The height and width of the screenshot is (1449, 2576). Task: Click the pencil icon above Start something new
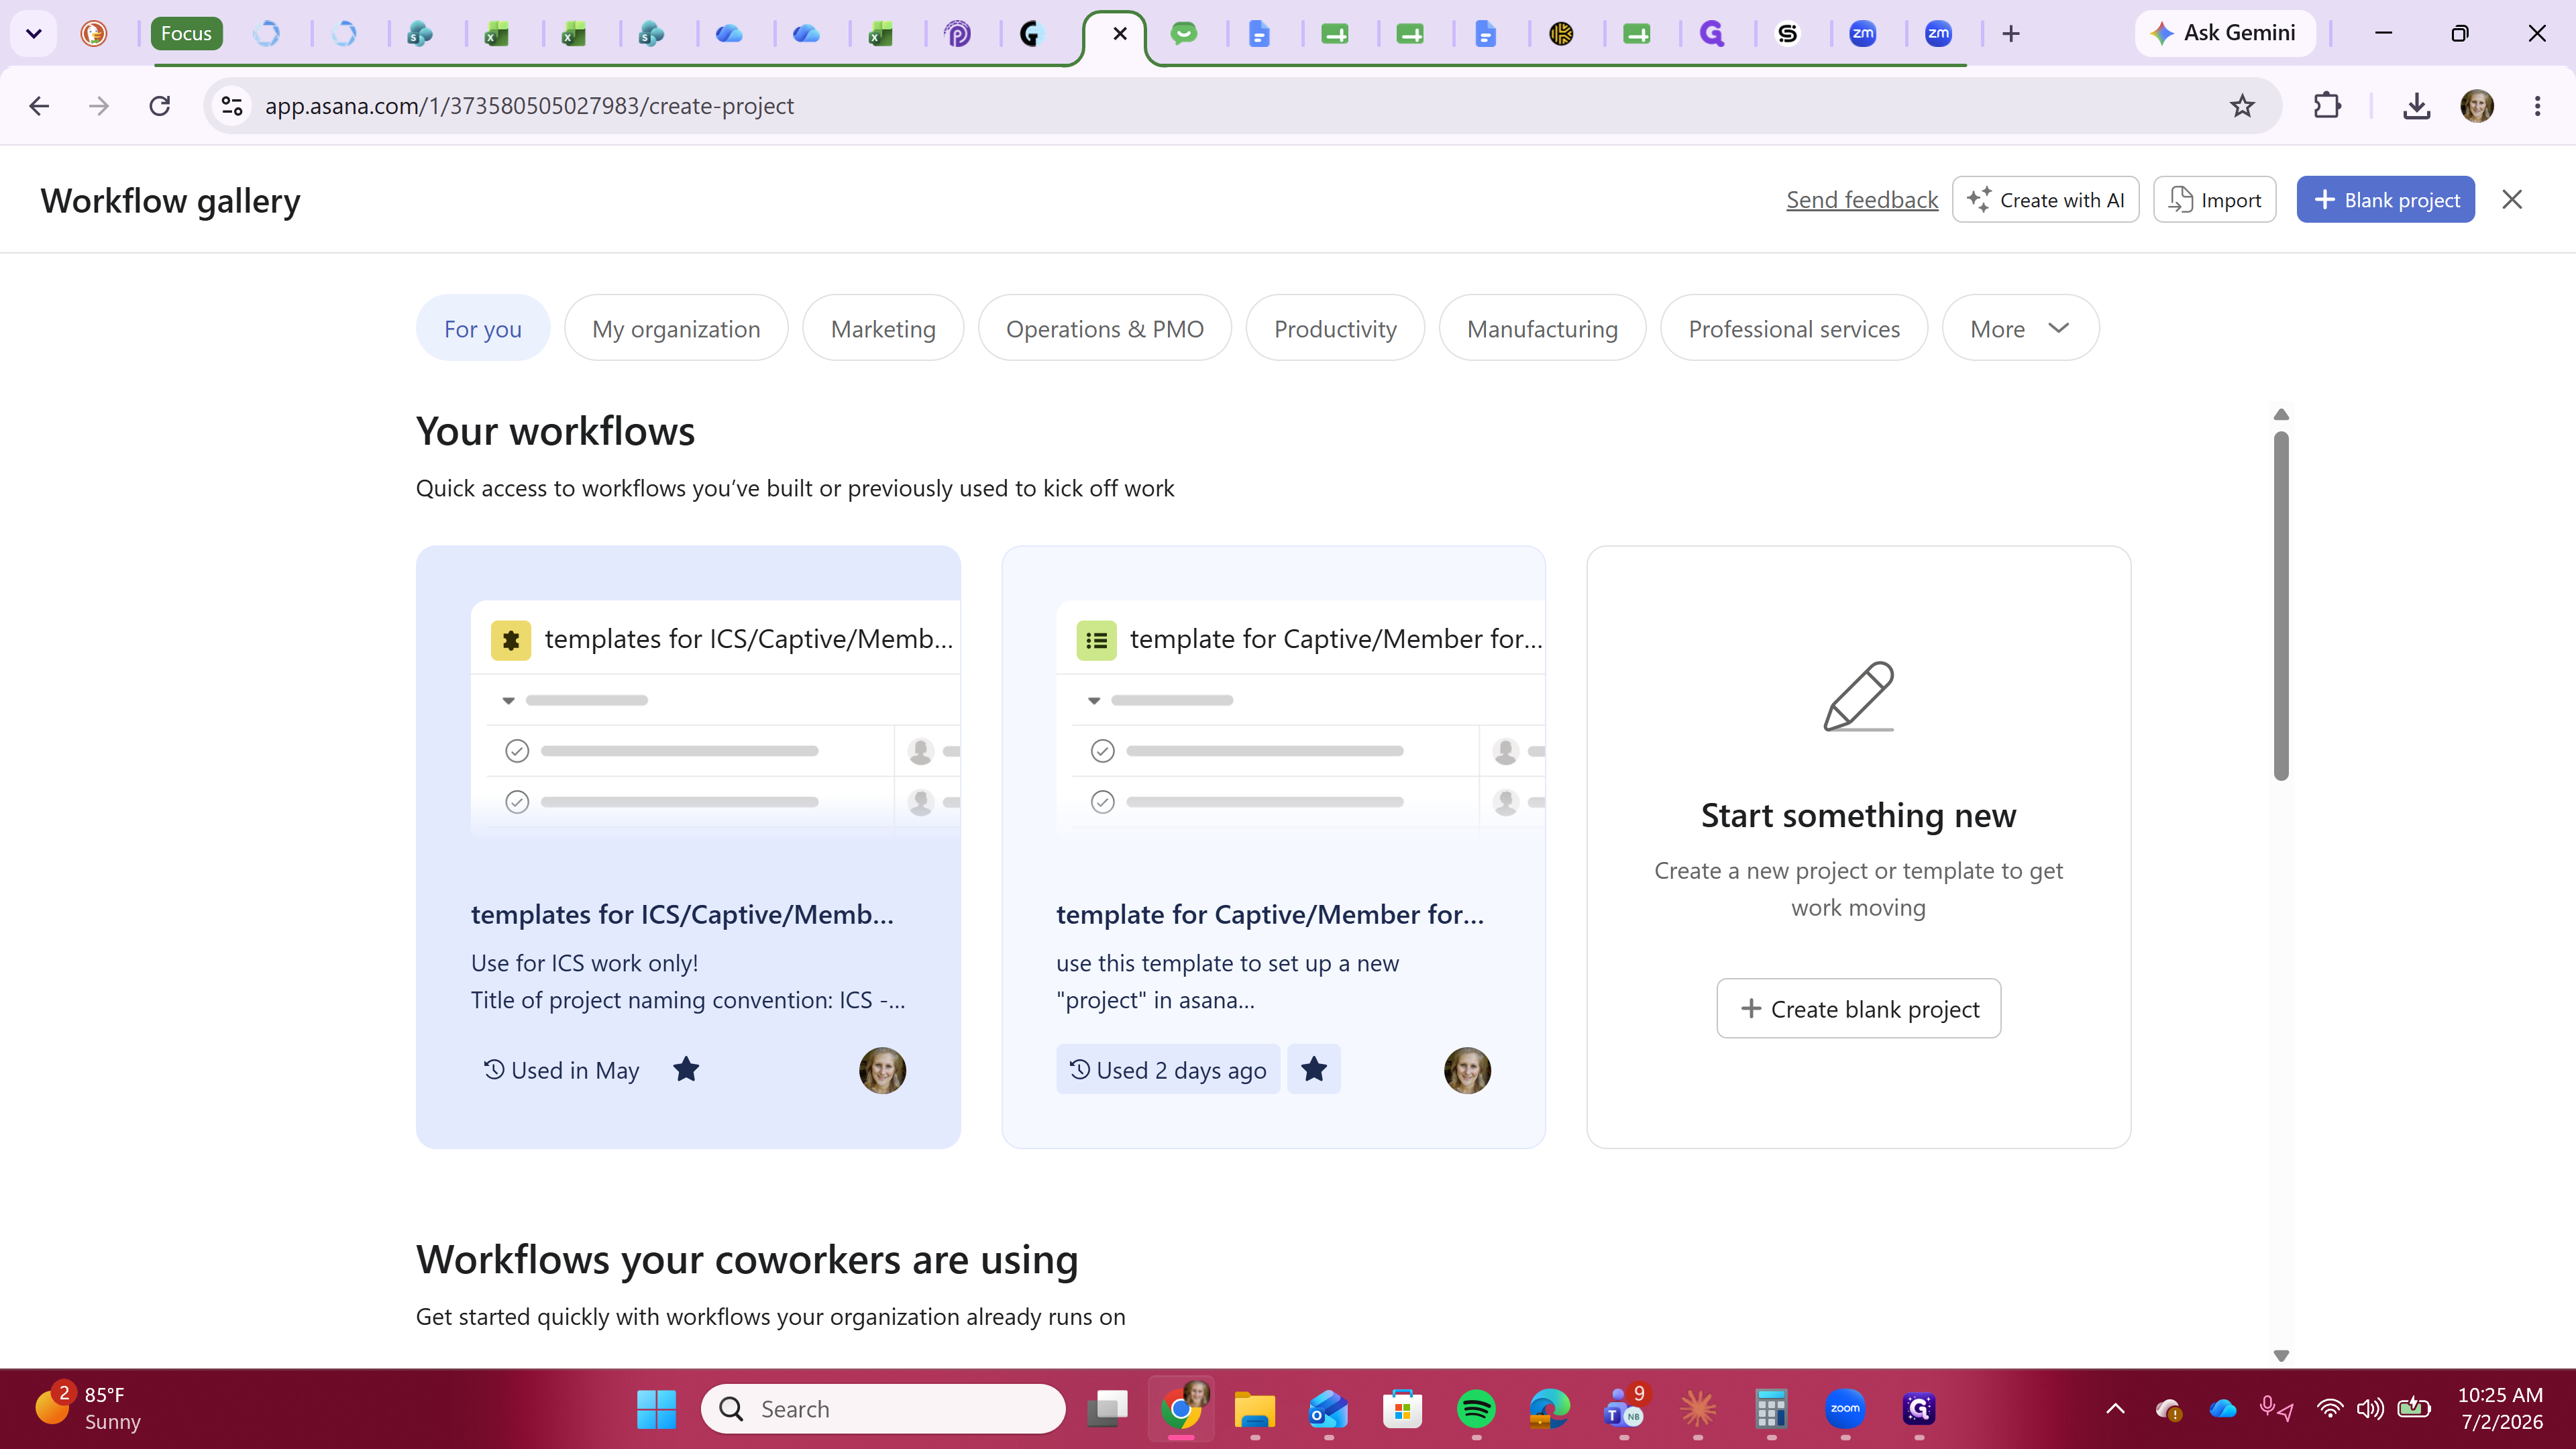(x=1859, y=696)
